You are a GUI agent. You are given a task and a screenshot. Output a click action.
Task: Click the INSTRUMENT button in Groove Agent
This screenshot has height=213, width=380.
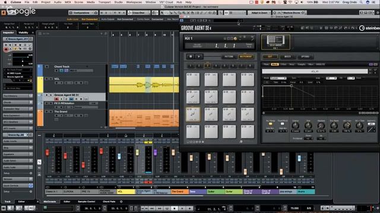click(x=246, y=57)
